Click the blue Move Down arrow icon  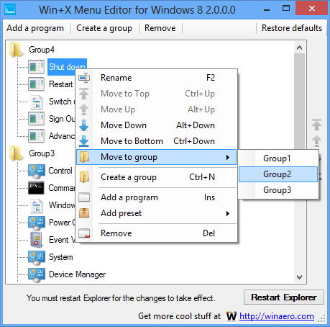coord(84,125)
